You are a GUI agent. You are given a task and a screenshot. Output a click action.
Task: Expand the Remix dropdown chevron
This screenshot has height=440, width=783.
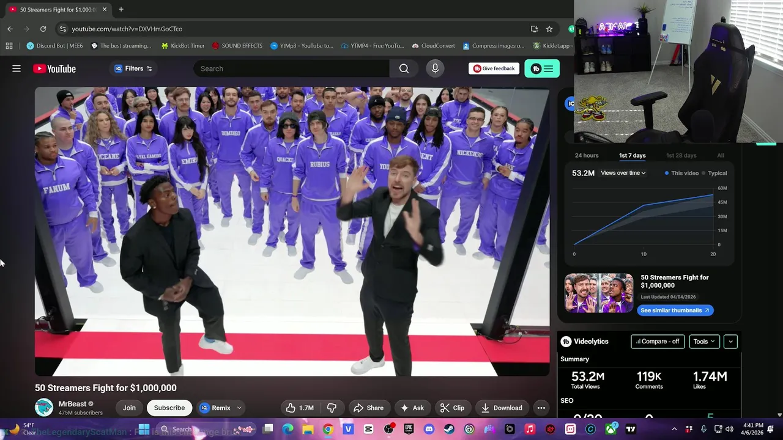(239, 408)
